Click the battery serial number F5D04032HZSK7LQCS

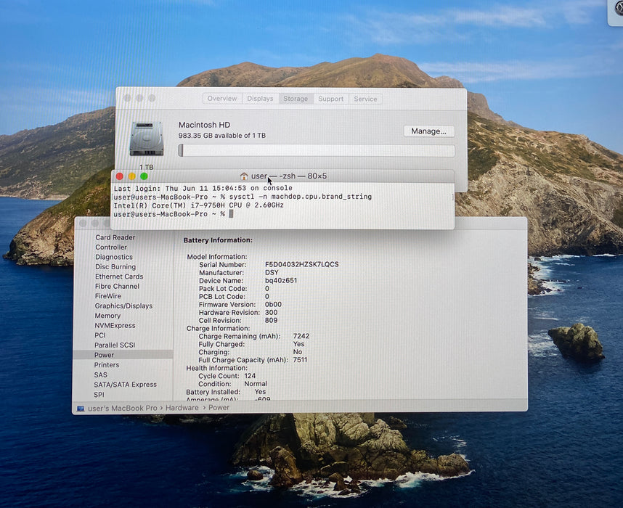(301, 264)
